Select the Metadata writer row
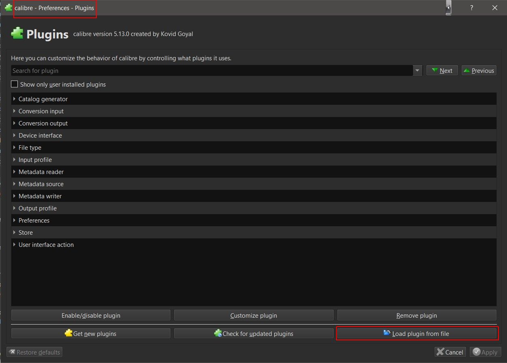 coord(253,196)
